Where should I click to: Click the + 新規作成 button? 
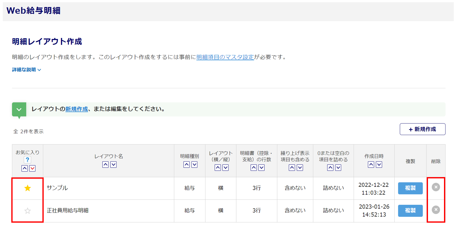(422, 129)
